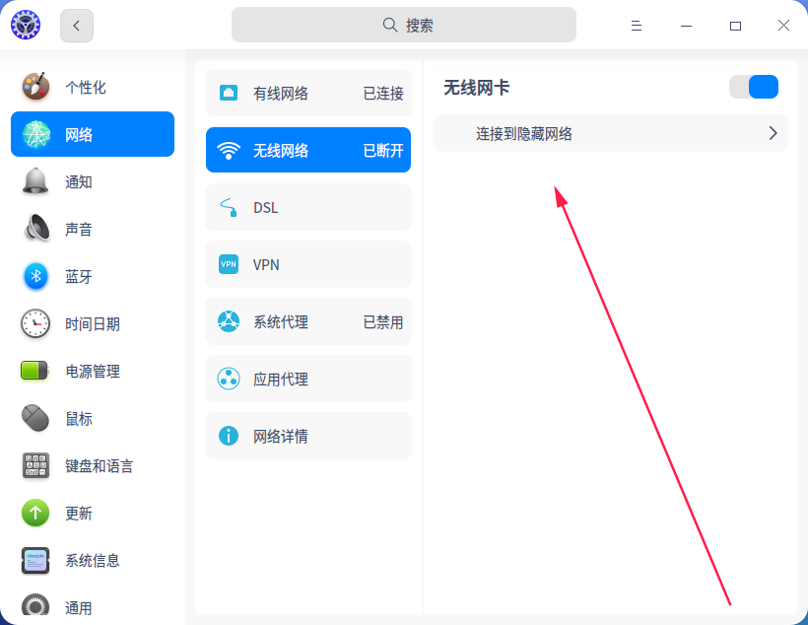Open the DSL connection icon
Image resolution: width=808 pixels, height=625 pixels.
point(228,207)
